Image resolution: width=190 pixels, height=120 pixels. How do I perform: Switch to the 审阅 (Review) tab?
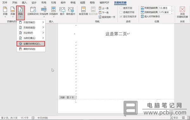73,3
